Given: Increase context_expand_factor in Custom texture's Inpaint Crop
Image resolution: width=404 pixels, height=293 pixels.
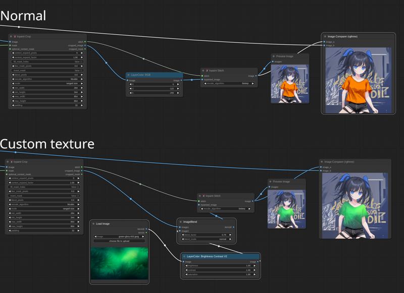Looking at the screenshot, I should pyautogui.click(x=78, y=183).
